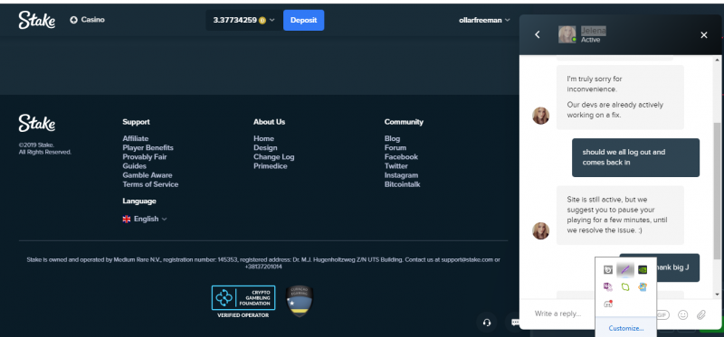Click the bitcoin coin icon beside balance

point(262,20)
